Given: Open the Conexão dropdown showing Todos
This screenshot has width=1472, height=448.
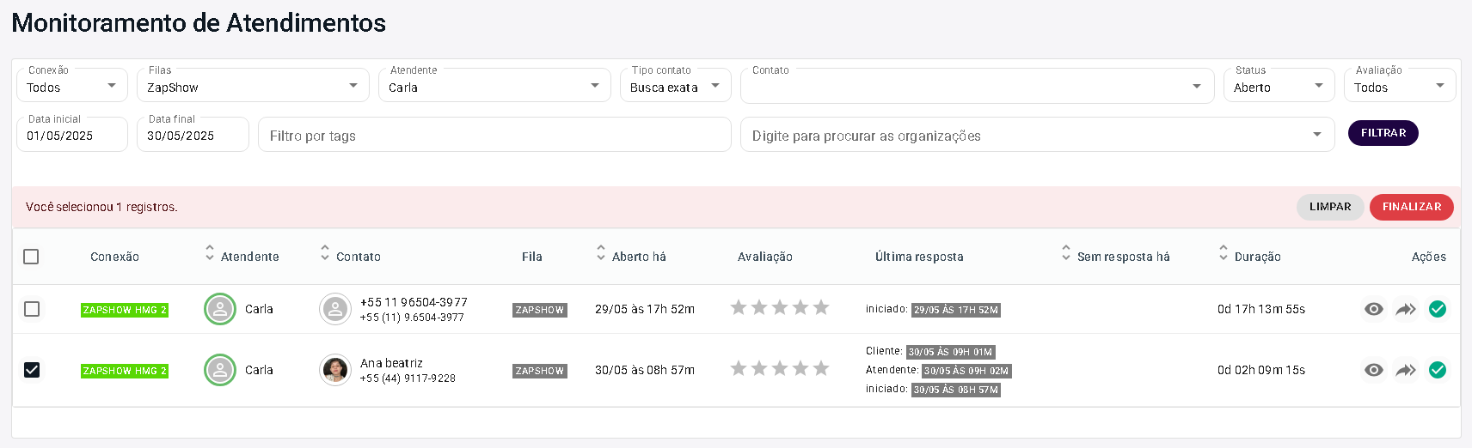Looking at the screenshot, I should click(x=72, y=87).
